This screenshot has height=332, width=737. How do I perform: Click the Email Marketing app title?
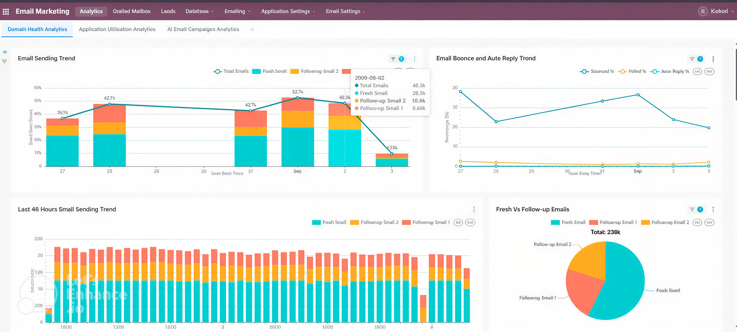pyautogui.click(x=42, y=11)
